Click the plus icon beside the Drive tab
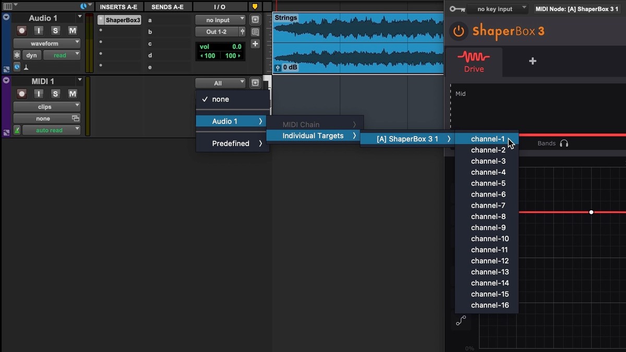 tap(532, 61)
